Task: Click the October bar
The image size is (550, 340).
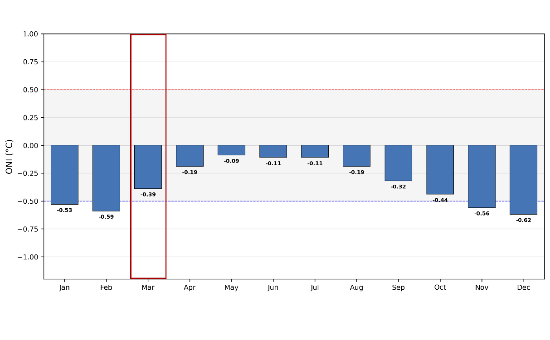Action: pos(440,170)
